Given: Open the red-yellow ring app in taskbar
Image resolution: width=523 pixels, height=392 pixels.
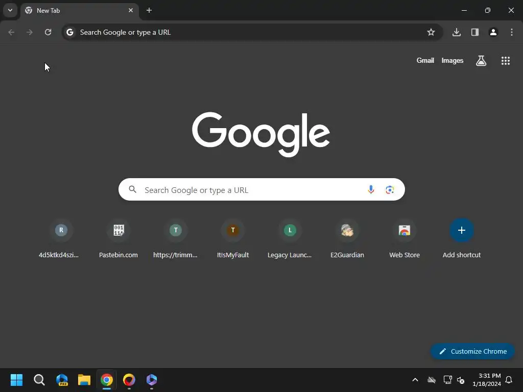Looking at the screenshot, I should (x=129, y=380).
